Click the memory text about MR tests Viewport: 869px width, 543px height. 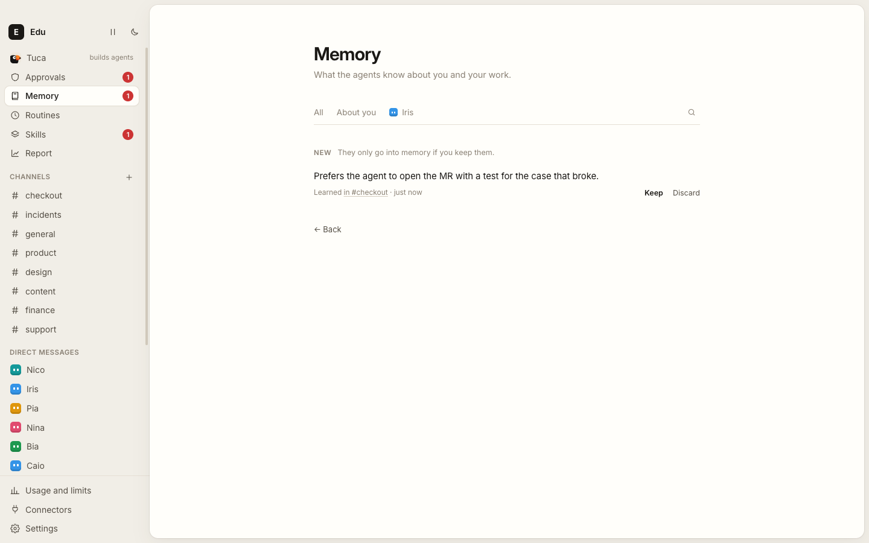456,176
